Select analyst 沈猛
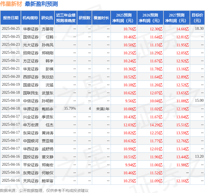The width and height of the screenshot is (205, 193). (50, 85)
